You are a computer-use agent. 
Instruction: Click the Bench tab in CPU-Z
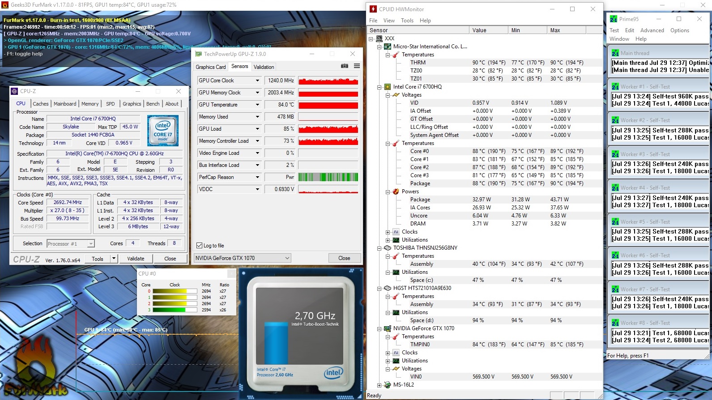coord(153,104)
